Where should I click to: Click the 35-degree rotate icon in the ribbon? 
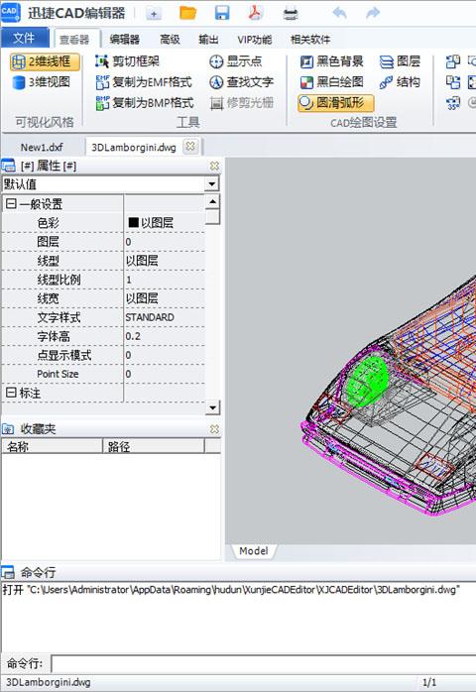point(453,103)
